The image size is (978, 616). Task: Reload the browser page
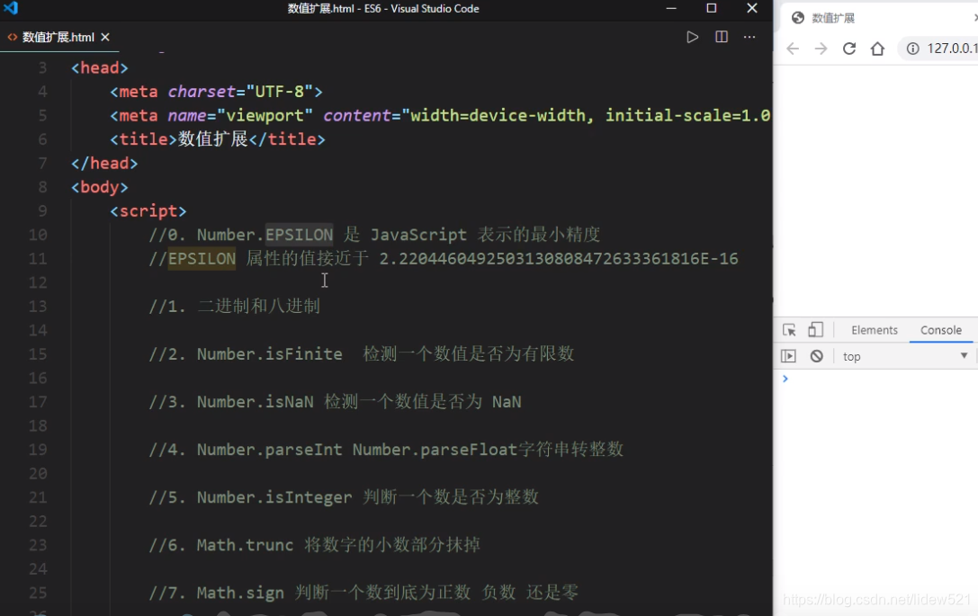(x=848, y=49)
